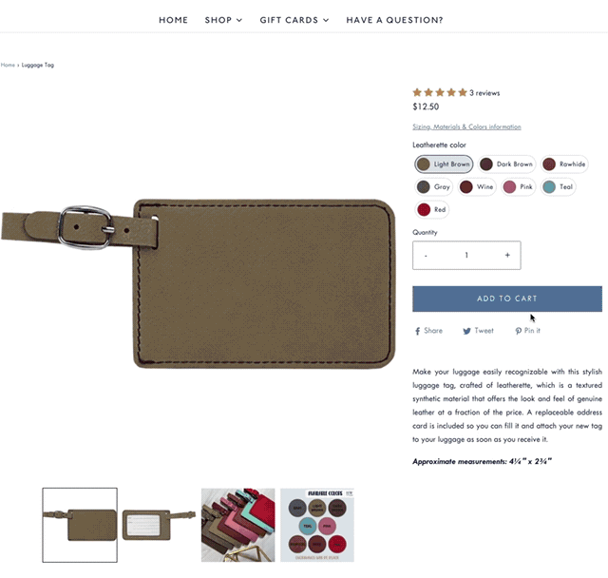
Task: Pick the Wine leatherette color
Action: click(477, 187)
